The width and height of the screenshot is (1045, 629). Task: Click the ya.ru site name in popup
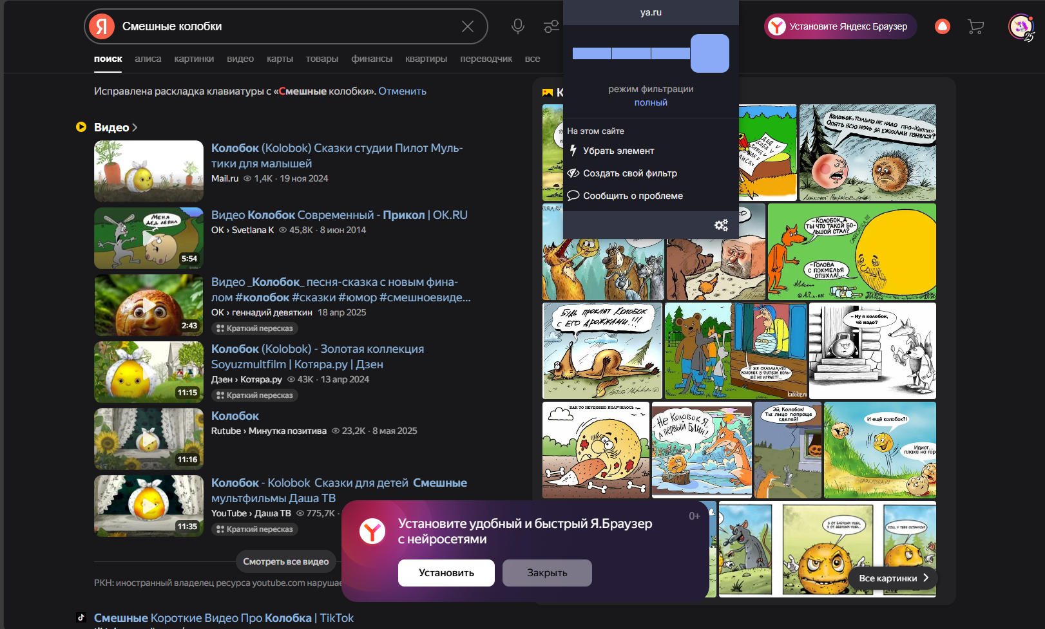(651, 12)
